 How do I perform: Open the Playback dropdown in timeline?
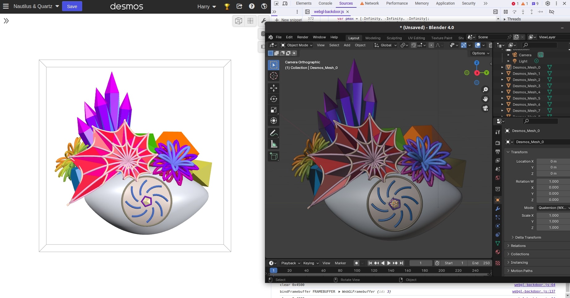click(291, 263)
